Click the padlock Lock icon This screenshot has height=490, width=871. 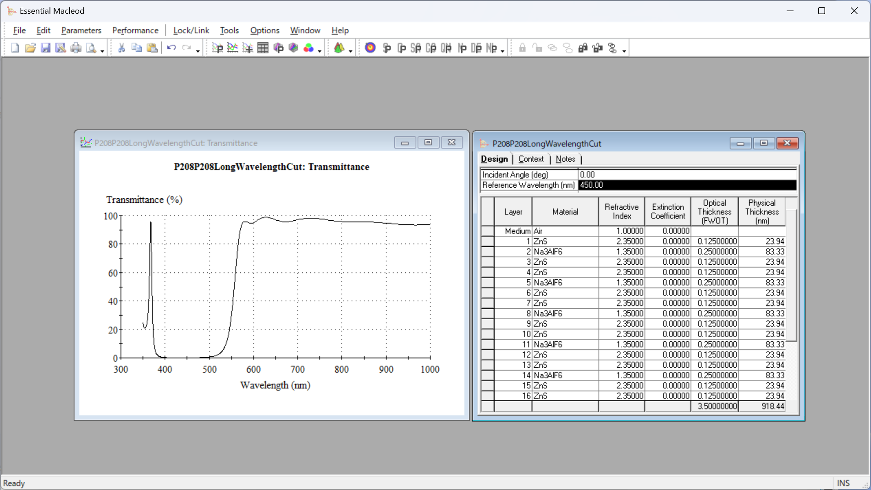click(522, 48)
